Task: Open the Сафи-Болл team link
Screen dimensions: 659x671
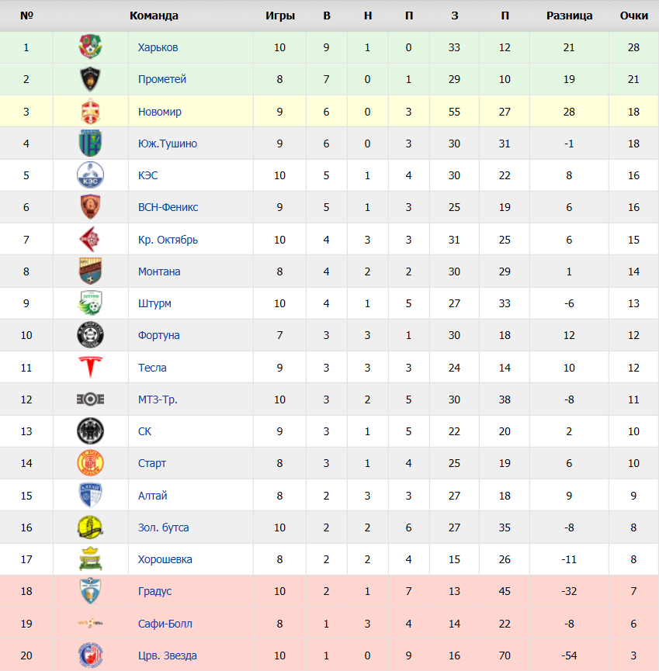Action: click(x=165, y=624)
